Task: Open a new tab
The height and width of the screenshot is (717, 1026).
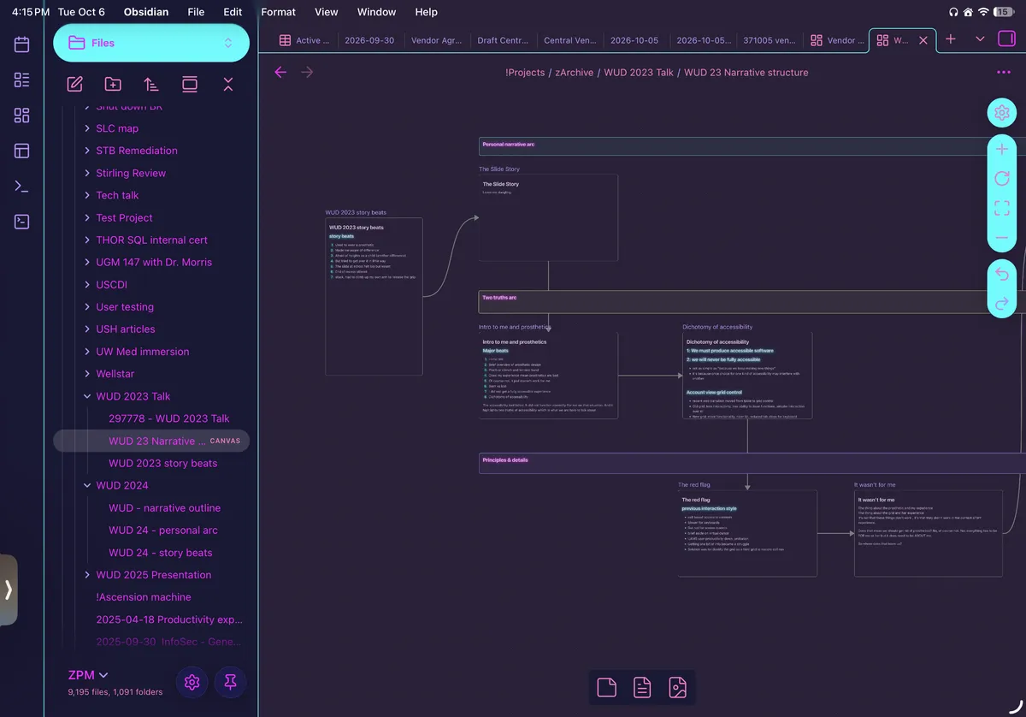Action: point(951,39)
